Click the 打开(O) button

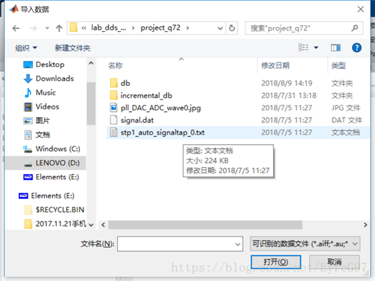coord(275,262)
